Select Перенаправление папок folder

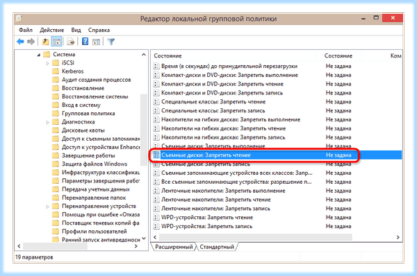click(x=94, y=198)
